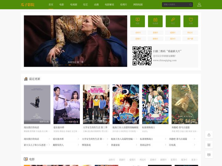Screen dimensions: 222x166
Task: Click the highlighted carousel indicator dot
Action: point(70,65)
